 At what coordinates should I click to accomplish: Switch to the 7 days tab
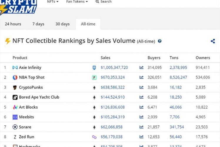pyautogui.click(x=38, y=24)
